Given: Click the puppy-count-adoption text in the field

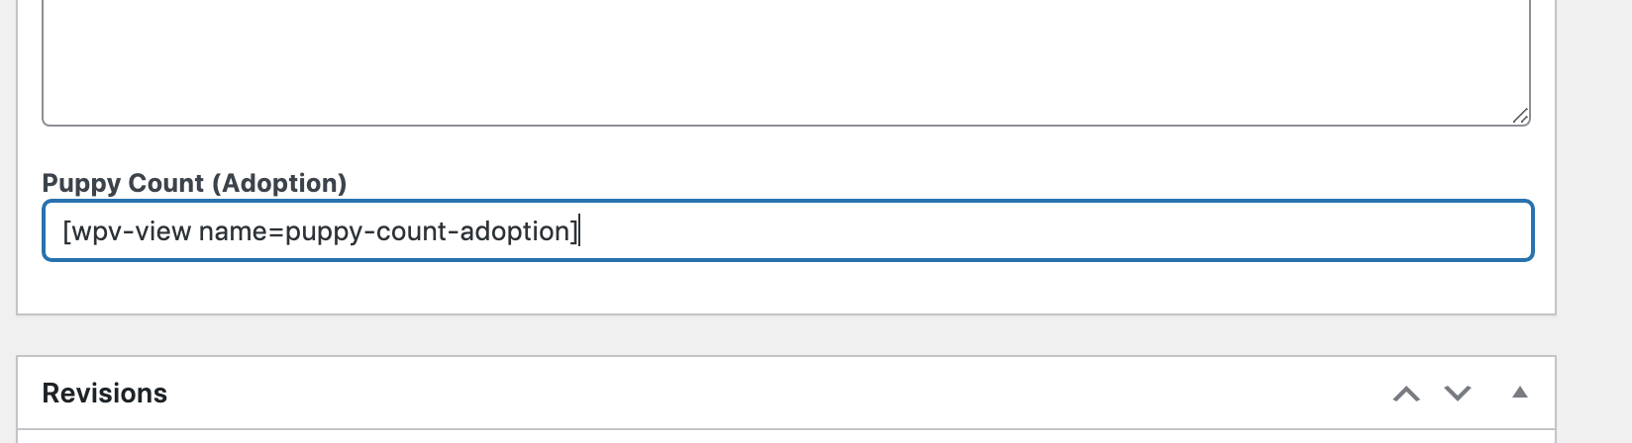Looking at the screenshot, I should pyautogui.click(x=427, y=231).
